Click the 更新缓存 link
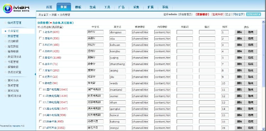The height and width of the screenshot is (131, 266). (x=202, y=14)
